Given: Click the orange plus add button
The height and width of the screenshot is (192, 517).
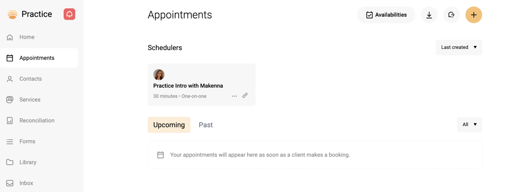Looking at the screenshot, I should 474,15.
